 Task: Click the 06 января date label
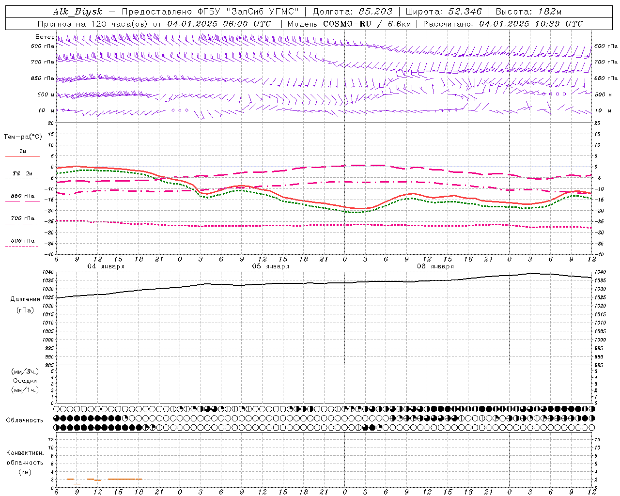point(435,266)
